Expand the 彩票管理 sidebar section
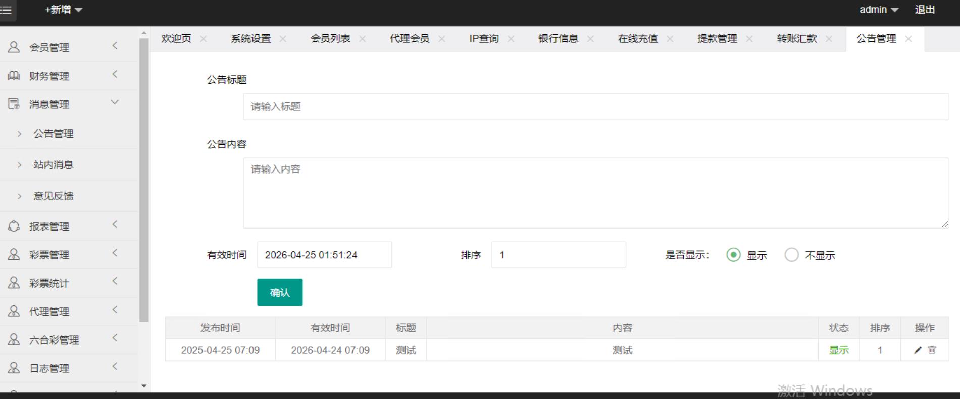 [49, 255]
